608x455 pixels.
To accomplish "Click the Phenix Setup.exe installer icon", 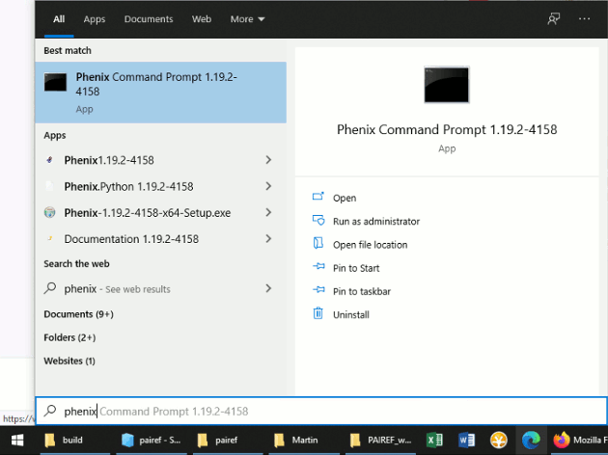I will coord(49,213).
